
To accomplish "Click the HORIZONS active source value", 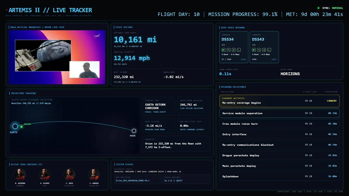I will [290, 74].
